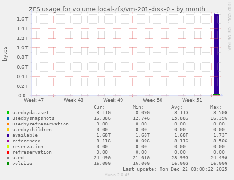This screenshot has height=180, width=234.
Task: Click the Cur: column header
Action: 99,107
